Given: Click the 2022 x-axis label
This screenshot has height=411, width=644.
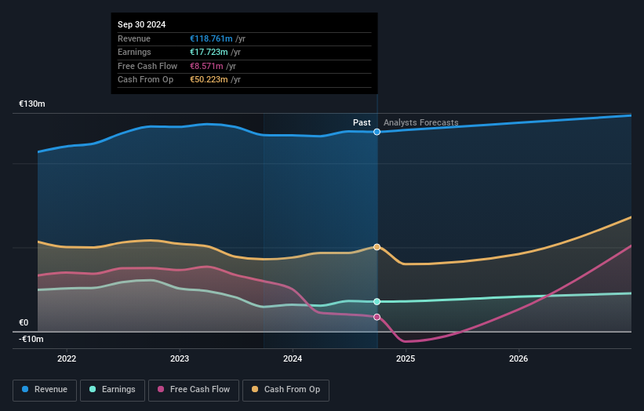Looking at the screenshot, I should 67,358.
